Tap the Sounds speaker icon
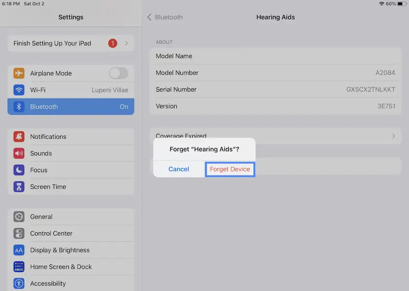 coord(19,153)
